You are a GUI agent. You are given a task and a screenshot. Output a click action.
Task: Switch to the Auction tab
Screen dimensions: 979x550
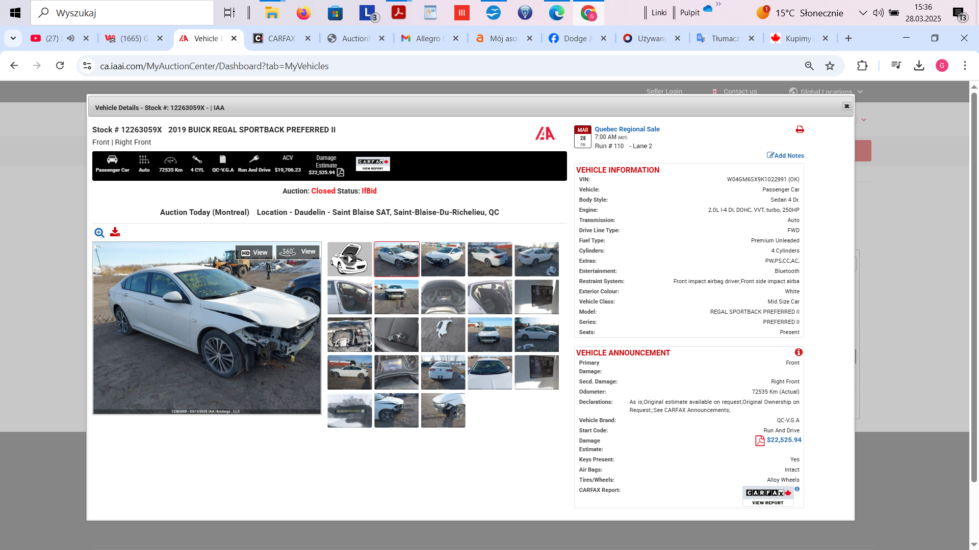coord(355,38)
